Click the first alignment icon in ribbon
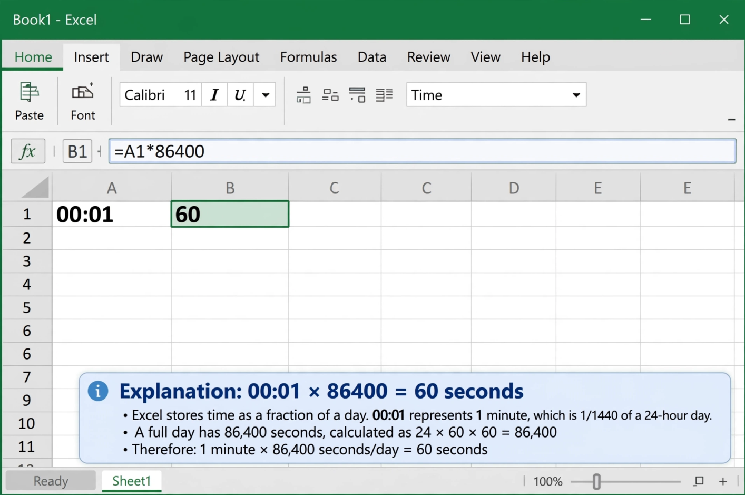745x495 pixels. 303,95
